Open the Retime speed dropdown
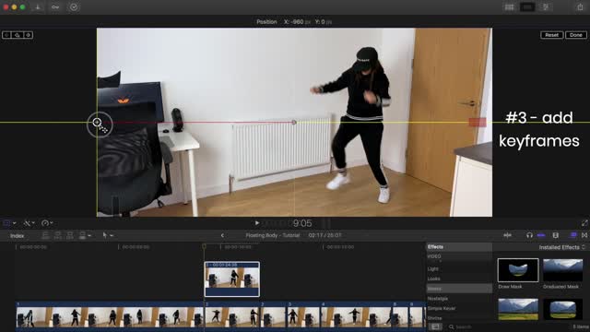The width and height of the screenshot is (590, 332). click(47, 223)
